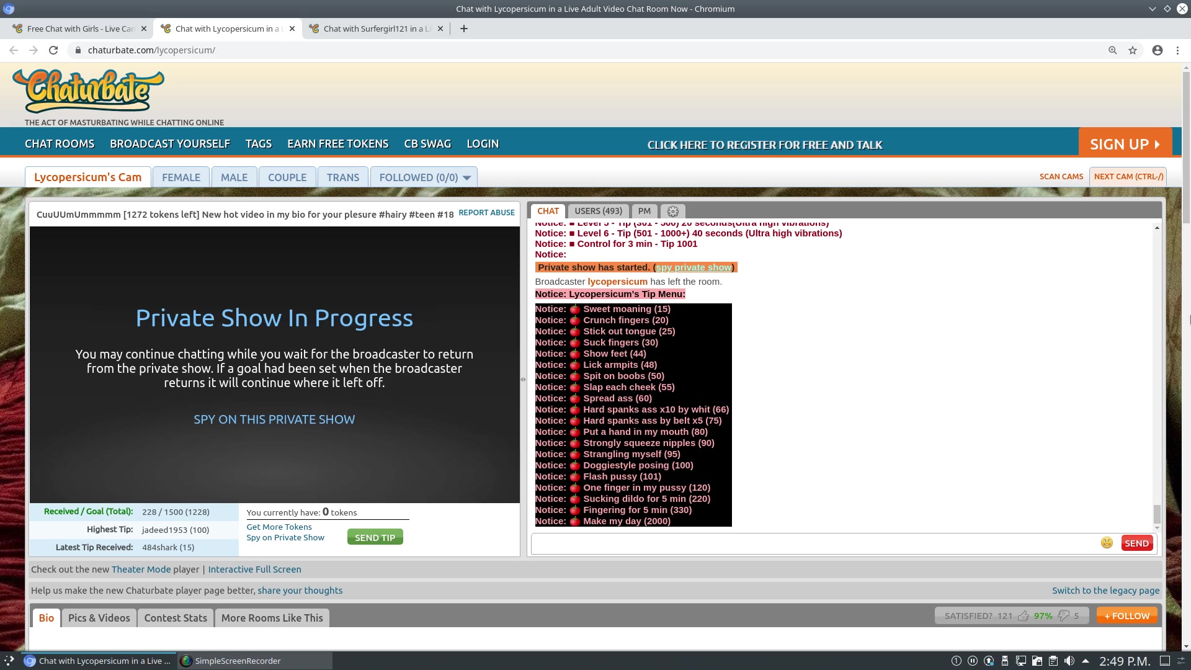Click the thumbs down icon
This screenshot has width=1191, height=670.
(x=1064, y=616)
